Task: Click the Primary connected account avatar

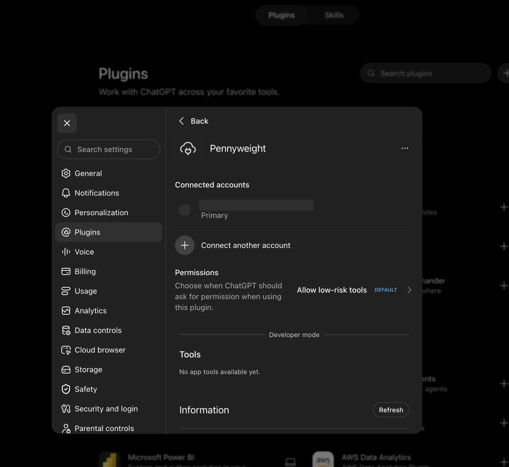Action: point(185,210)
